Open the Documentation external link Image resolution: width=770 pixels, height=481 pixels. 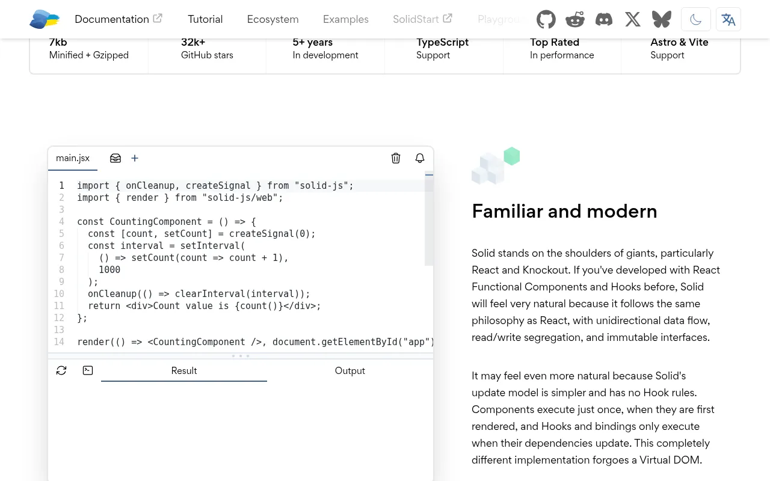tap(119, 19)
